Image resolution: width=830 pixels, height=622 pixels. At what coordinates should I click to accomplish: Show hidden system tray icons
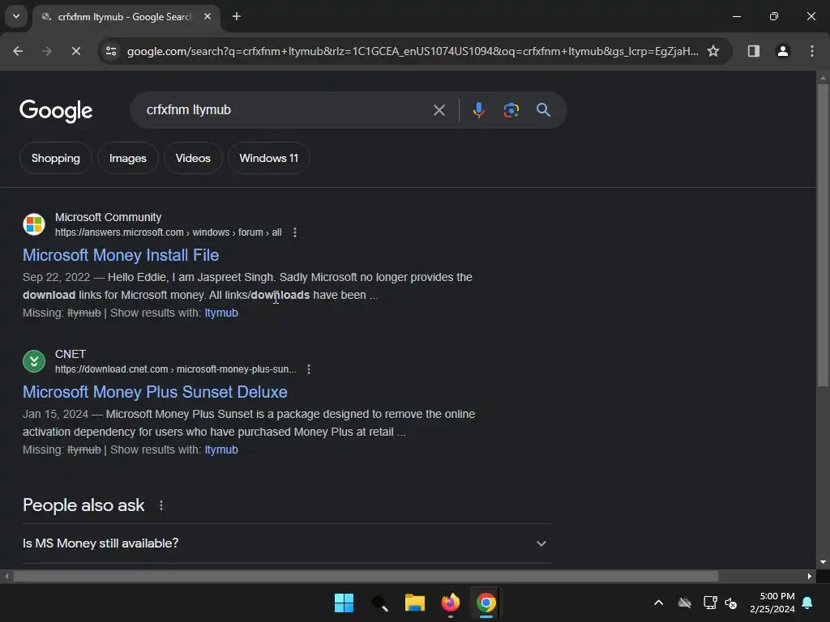658,603
